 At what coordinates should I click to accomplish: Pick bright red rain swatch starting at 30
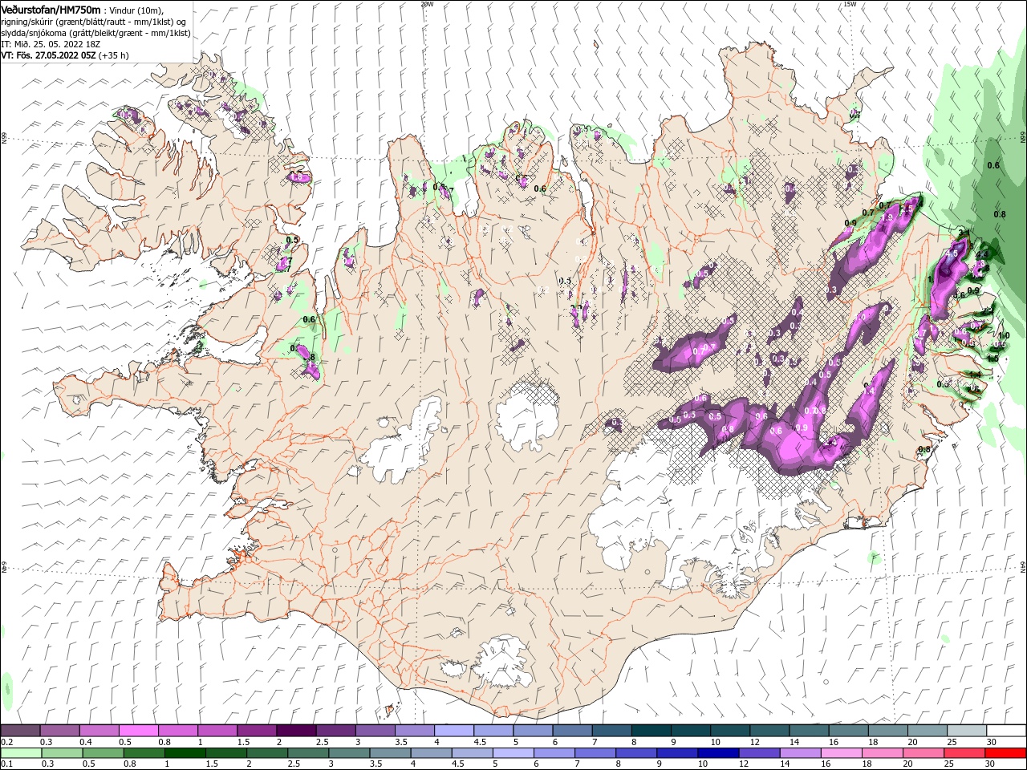[x=1004, y=753]
